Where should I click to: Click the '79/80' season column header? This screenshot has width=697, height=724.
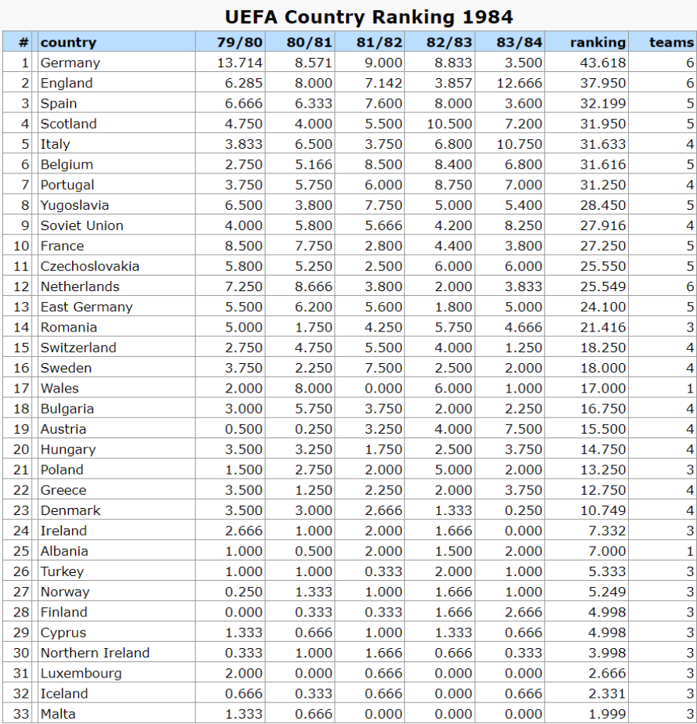click(240, 43)
